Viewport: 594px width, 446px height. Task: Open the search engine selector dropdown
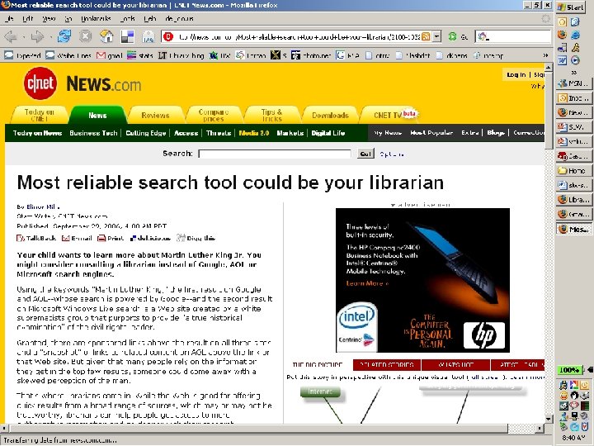click(483, 36)
